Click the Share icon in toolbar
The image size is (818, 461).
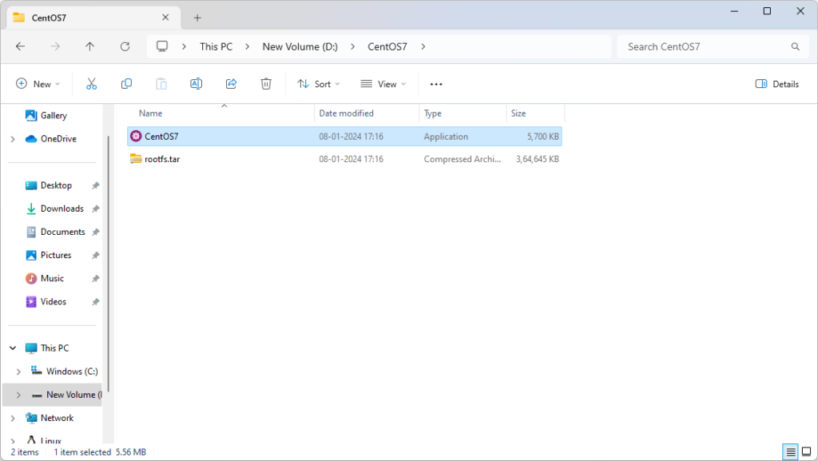[x=231, y=84]
